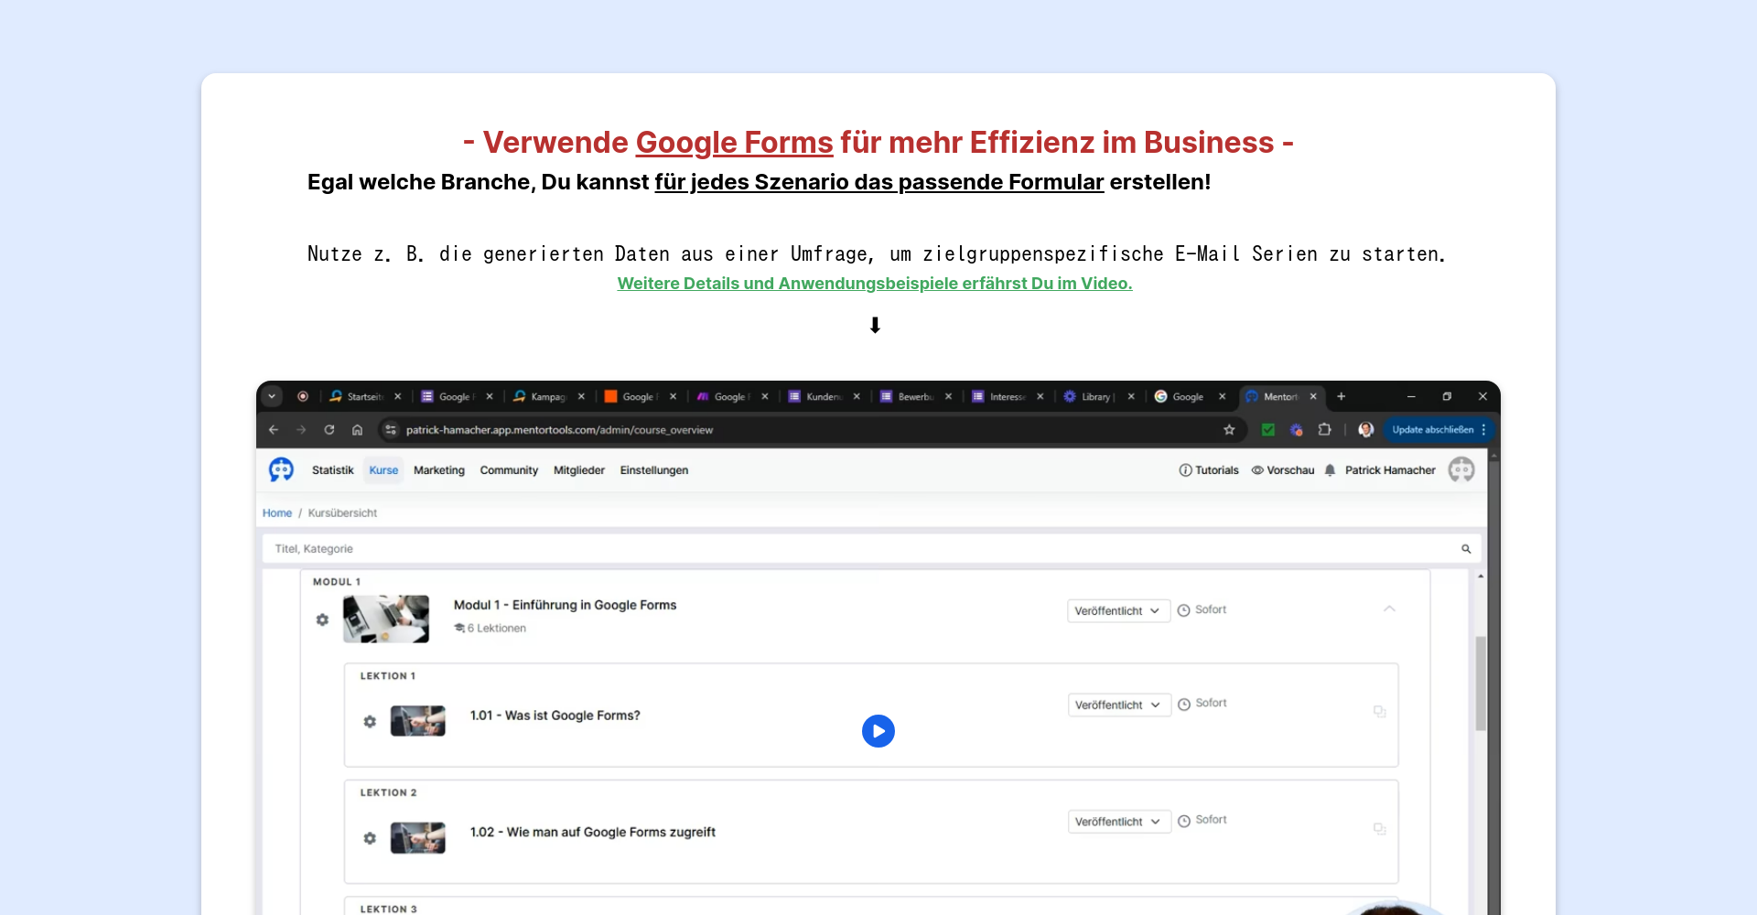This screenshot has width=1757, height=915.
Task: Open the 'Weitere Details und Anwendungsbeispiele' link
Action: tap(875, 284)
